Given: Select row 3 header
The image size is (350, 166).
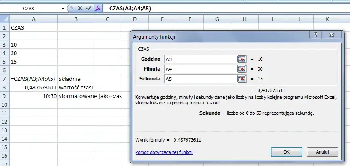Looking at the screenshot, I should pyautogui.click(x=5, y=45).
